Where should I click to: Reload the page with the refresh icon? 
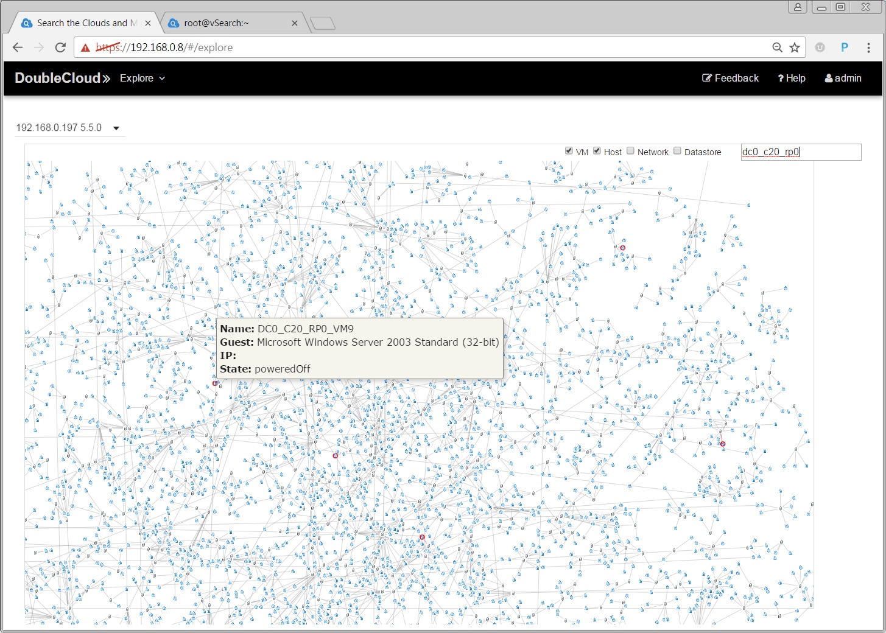click(x=60, y=47)
